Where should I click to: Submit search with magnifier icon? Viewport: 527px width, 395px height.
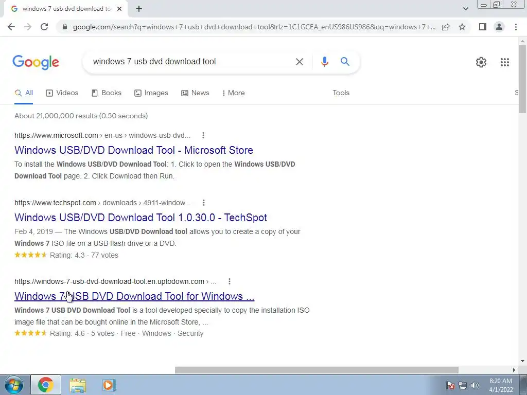coord(345,62)
